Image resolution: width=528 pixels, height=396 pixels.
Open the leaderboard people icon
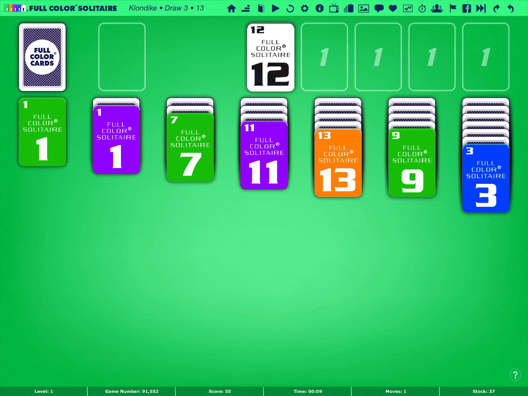tap(437, 8)
